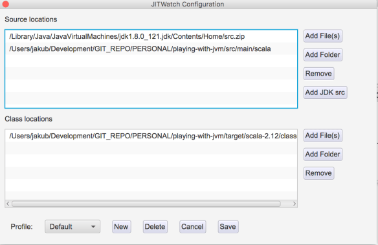Click the Add JDK src button
This screenshot has width=378, height=245.
[325, 92]
